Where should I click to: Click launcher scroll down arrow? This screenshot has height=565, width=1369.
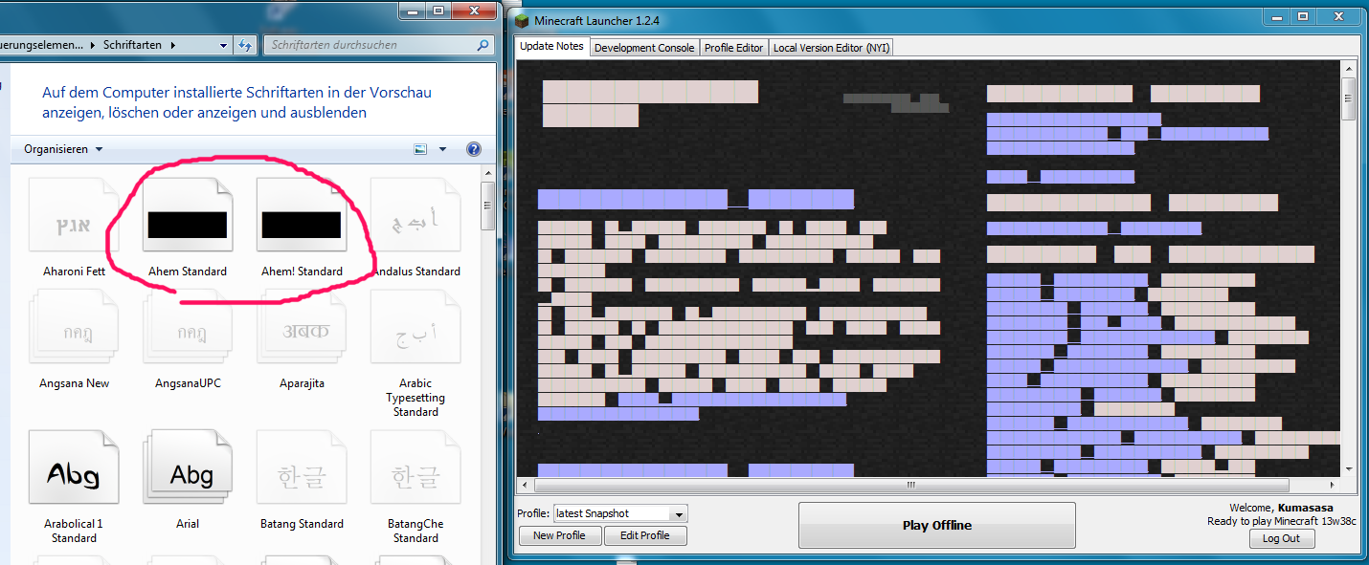tap(1348, 469)
